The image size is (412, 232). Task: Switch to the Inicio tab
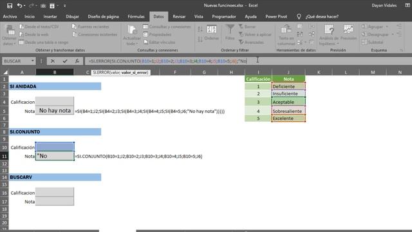point(30,17)
